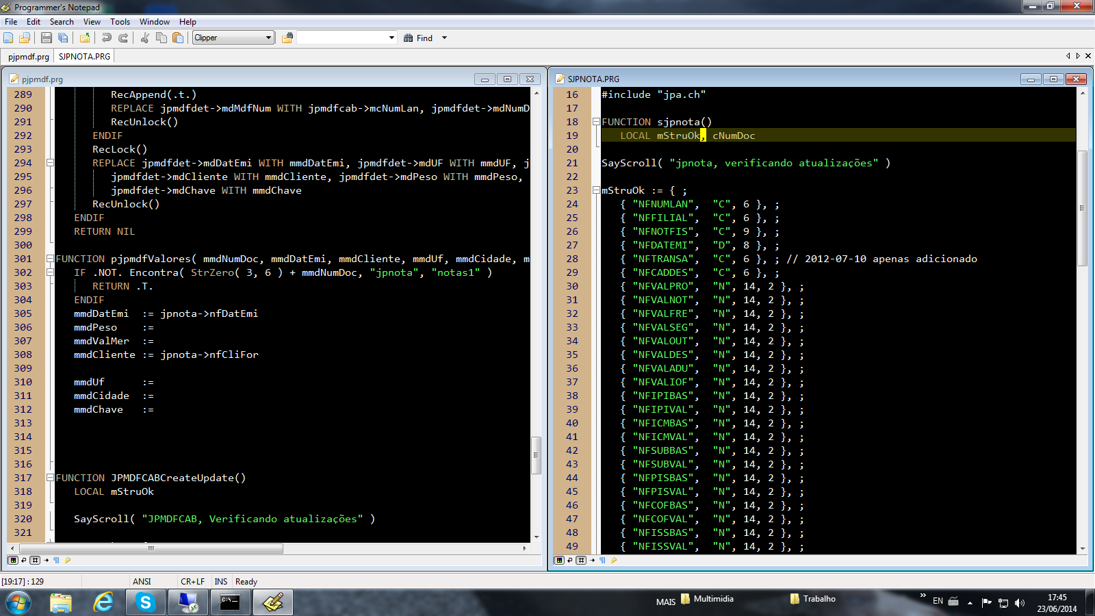Toggle line numbers in pjpmdf.prg pane footer
The width and height of the screenshot is (1095, 616).
pos(35,560)
